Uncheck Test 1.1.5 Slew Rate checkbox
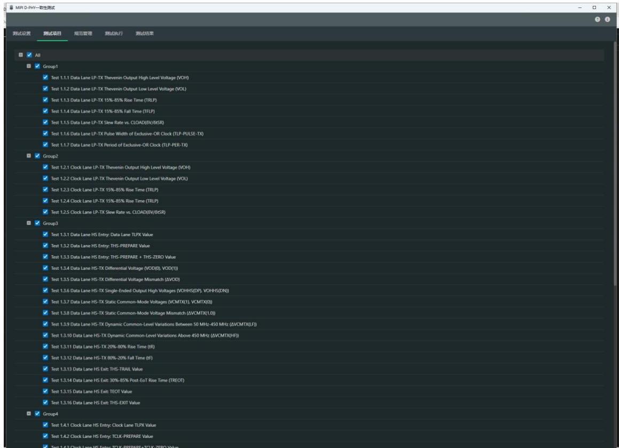Viewport: 619px width, 448px height. (x=45, y=122)
